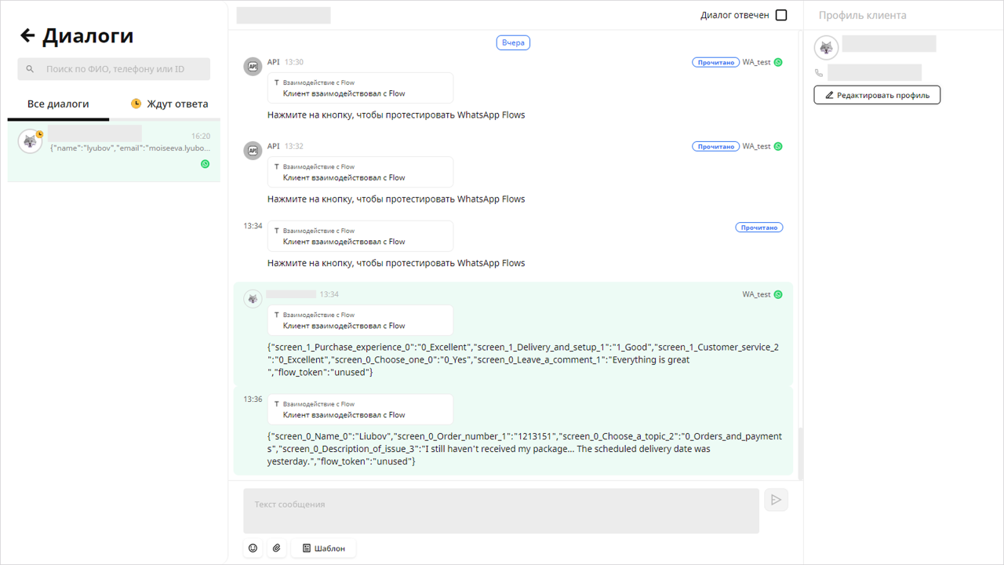Click the search magnifier icon
The image size is (1004, 565).
point(31,69)
